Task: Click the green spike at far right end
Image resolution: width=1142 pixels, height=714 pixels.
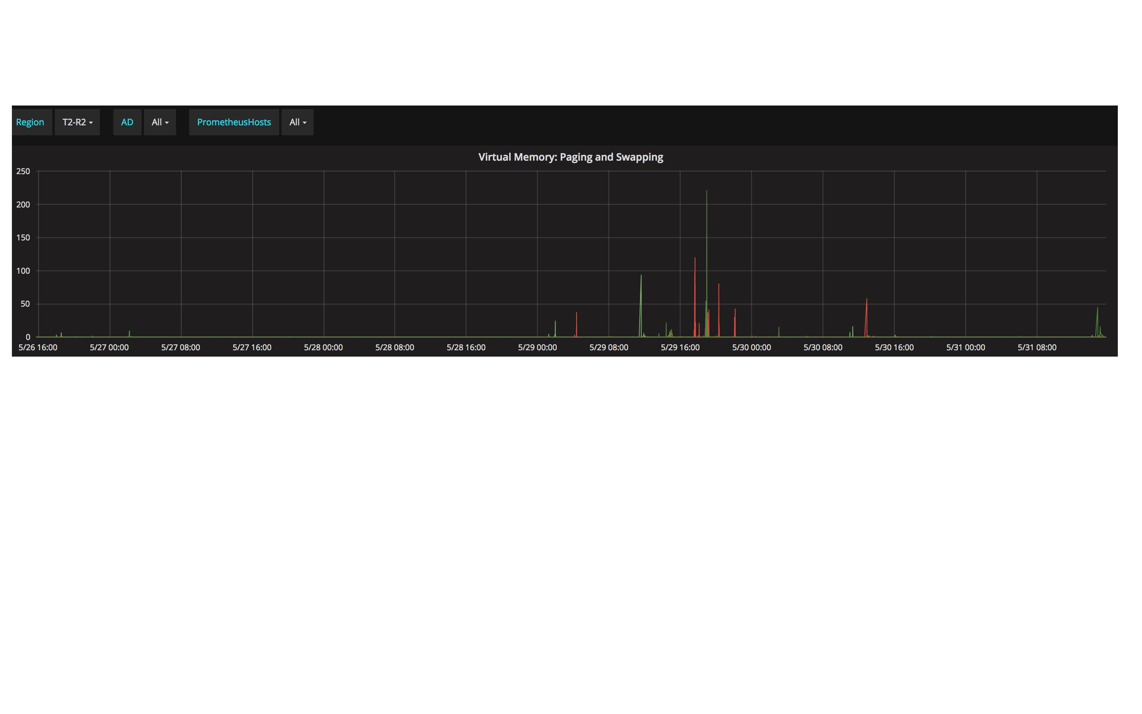Action: [1097, 310]
